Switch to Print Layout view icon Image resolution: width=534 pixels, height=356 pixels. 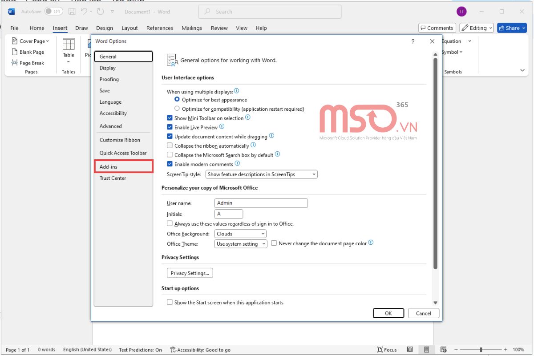pos(426,350)
